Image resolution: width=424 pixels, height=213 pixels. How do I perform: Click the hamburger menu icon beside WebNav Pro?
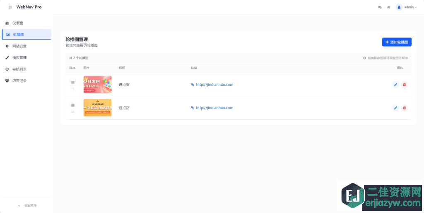click(x=10, y=7)
